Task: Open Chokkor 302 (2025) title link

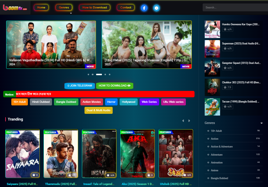Action: click(x=241, y=82)
